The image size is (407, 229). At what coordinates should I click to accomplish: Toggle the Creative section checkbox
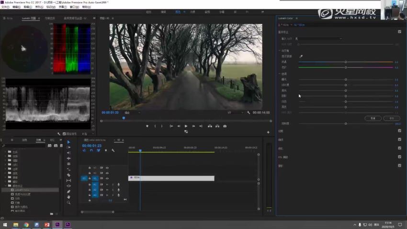point(399,131)
